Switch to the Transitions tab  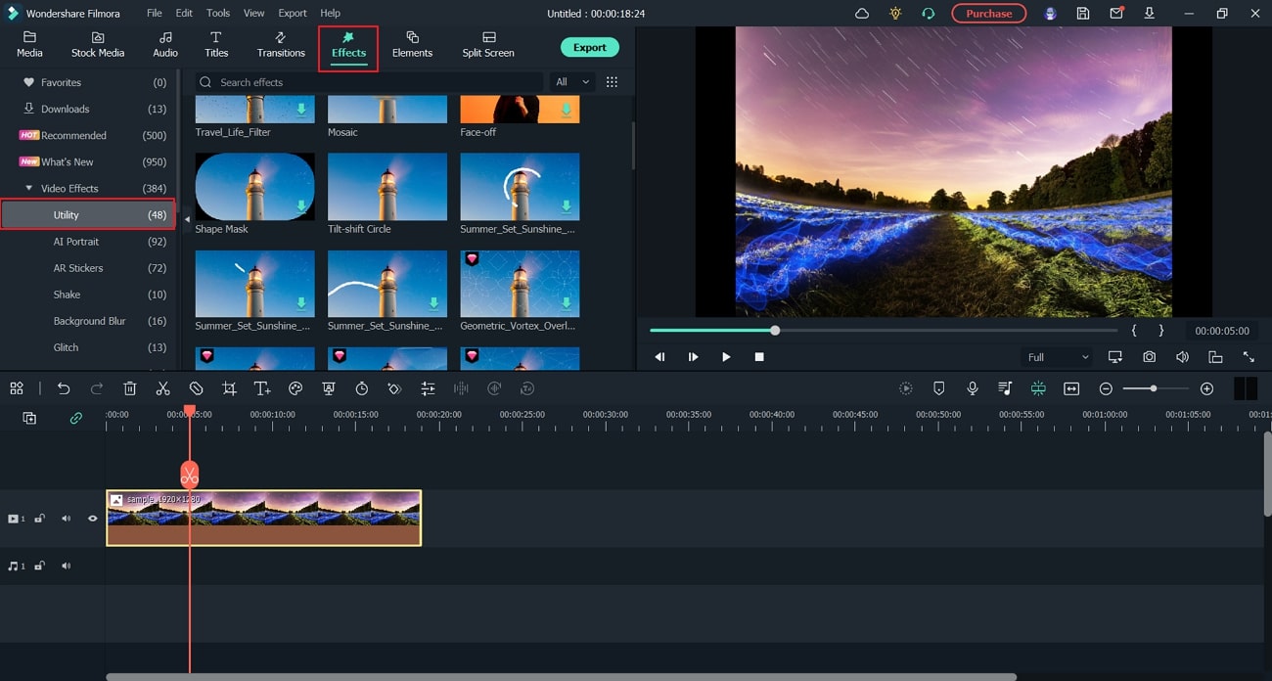[281, 45]
